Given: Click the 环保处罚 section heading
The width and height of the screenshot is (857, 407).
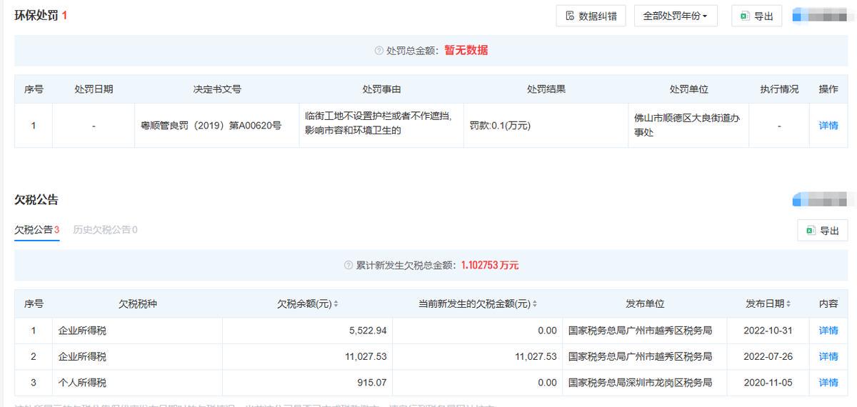Looking at the screenshot, I should click(x=36, y=15).
